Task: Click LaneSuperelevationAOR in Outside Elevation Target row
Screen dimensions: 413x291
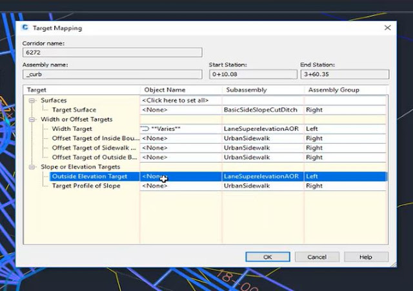Action: pyautogui.click(x=263, y=176)
